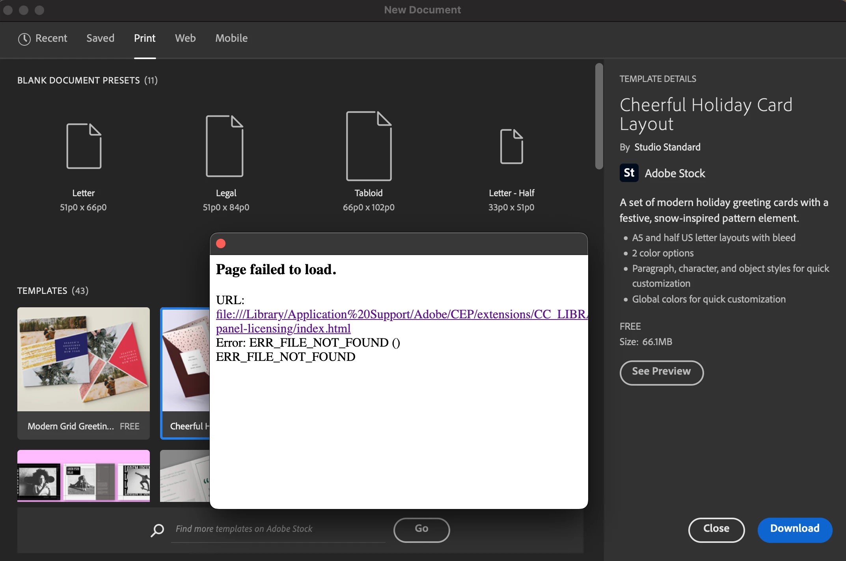The image size is (846, 561).
Task: Pick the Tabloid page preset icon
Action: point(369,146)
